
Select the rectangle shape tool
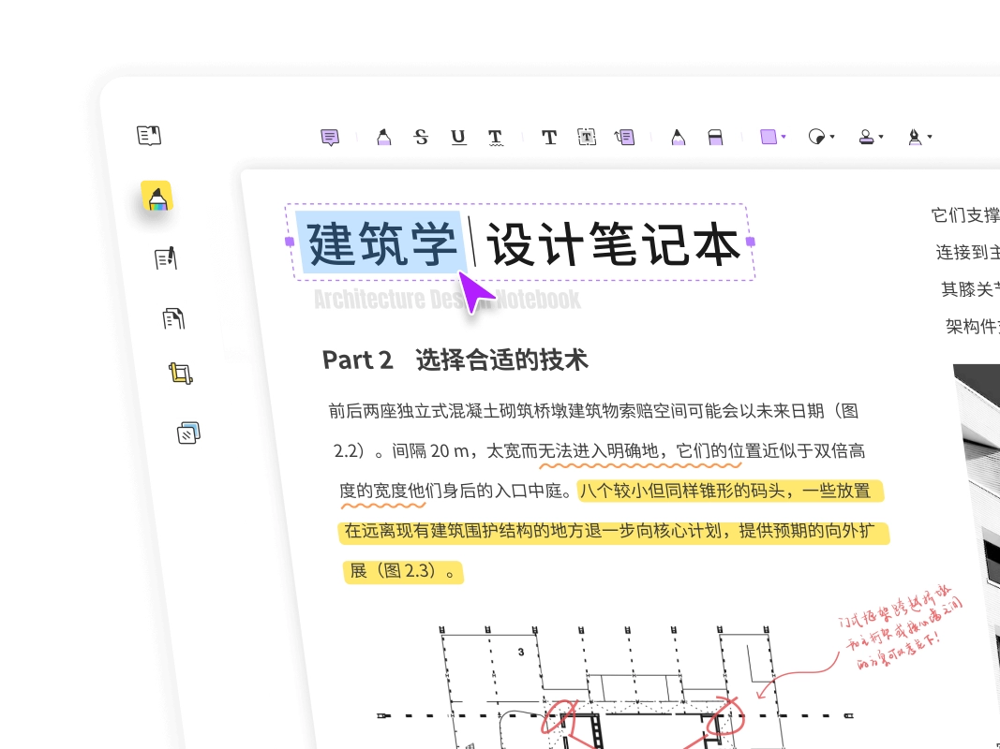[x=769, y=137]
